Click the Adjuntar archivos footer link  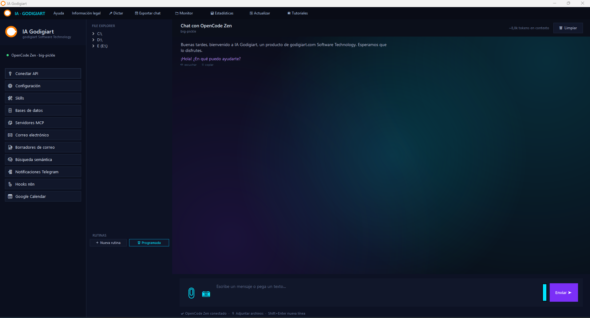point(248,313)
